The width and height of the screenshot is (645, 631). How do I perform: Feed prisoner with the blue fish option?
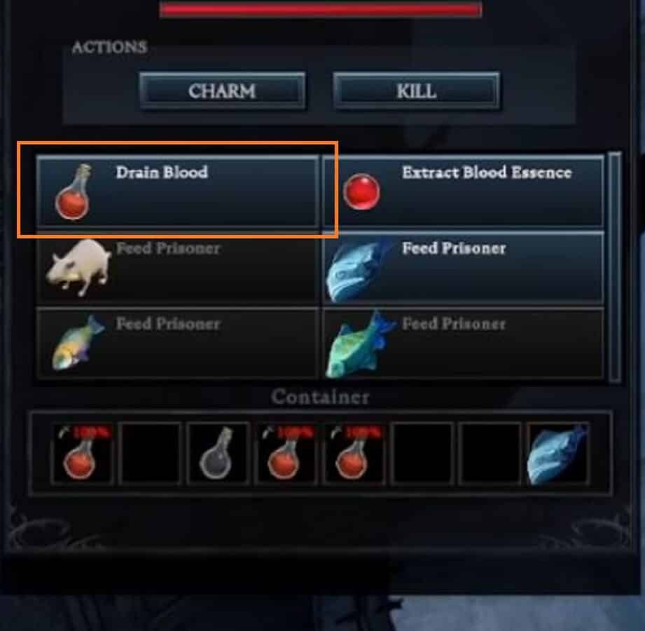pyautogui.click(x=464, y=268)
